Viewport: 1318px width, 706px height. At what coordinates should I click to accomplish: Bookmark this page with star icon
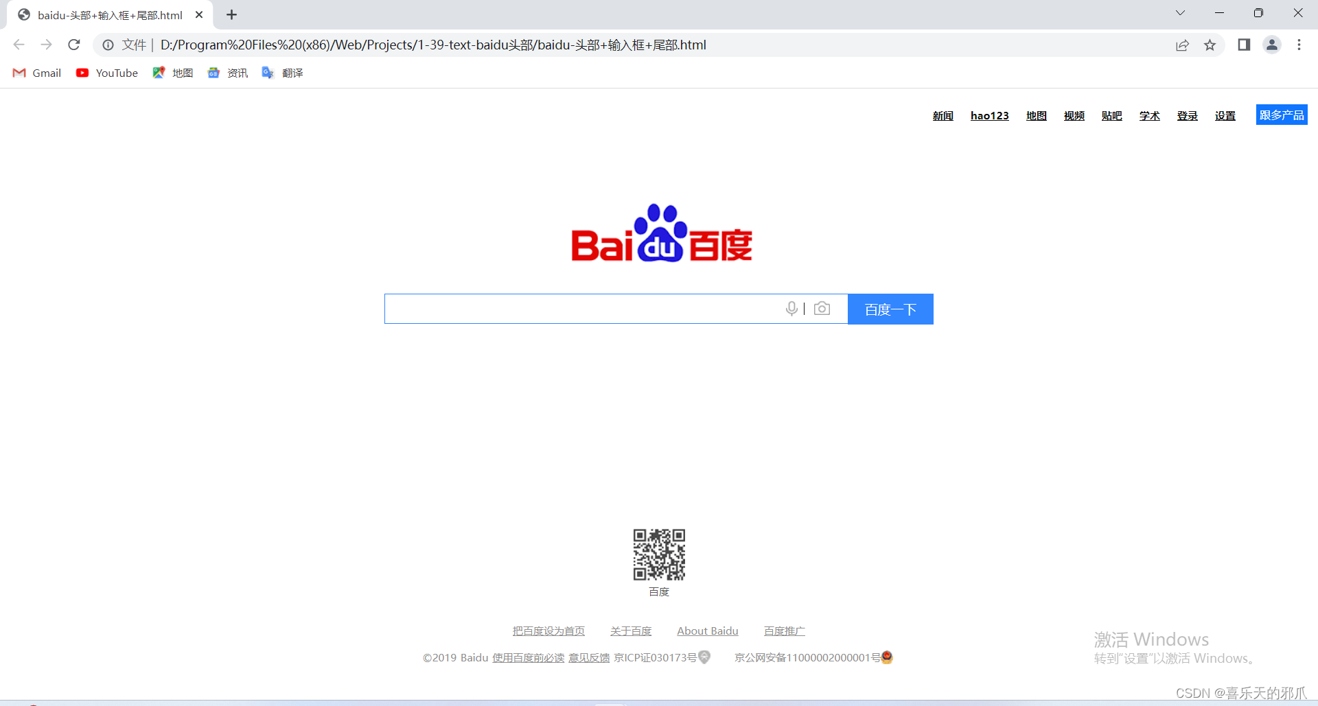click(1210, 45)
